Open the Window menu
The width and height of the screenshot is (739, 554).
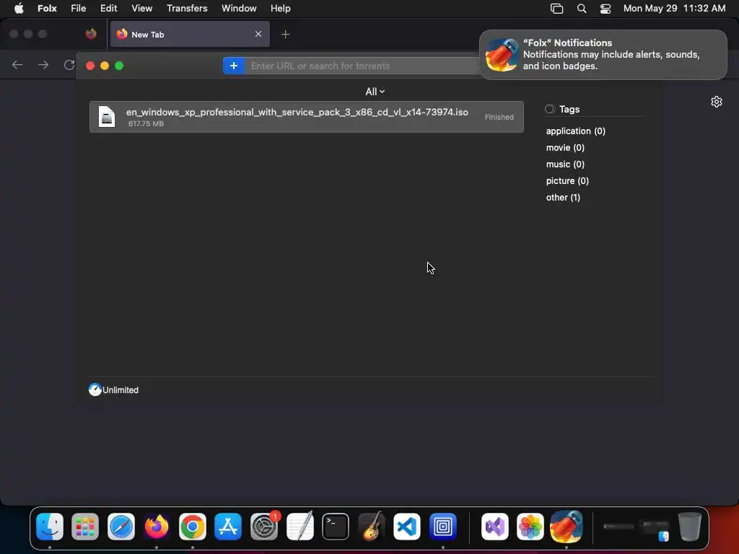239,9
